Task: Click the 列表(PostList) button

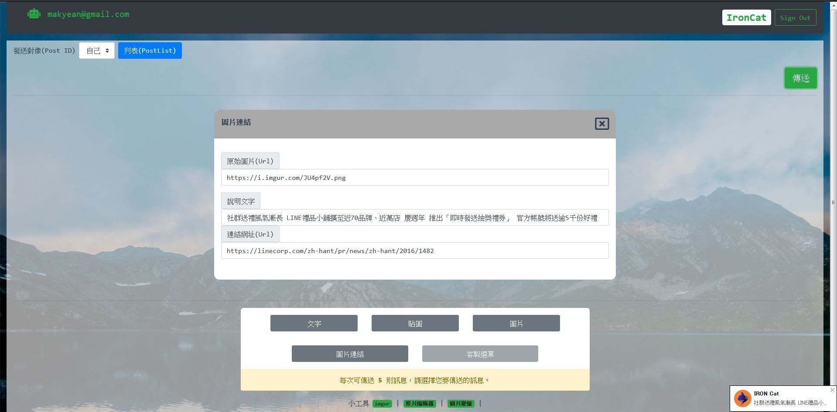Action: click(x=150, y=51)
